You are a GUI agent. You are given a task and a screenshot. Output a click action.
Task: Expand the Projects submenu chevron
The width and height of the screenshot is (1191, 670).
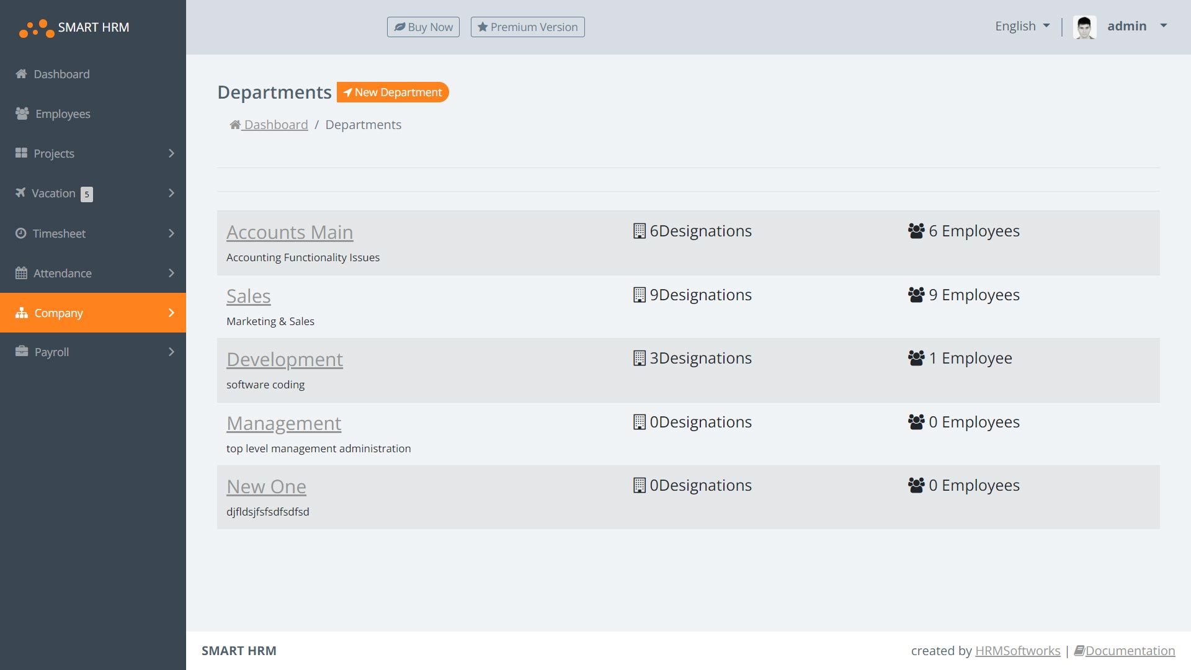pos(171,153)
